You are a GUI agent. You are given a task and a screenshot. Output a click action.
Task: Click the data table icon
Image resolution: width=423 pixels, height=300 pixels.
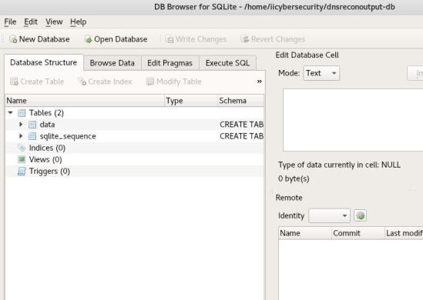tap(32, 125)
